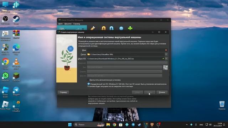Click the microphone icon in system tray

[196, 124]
